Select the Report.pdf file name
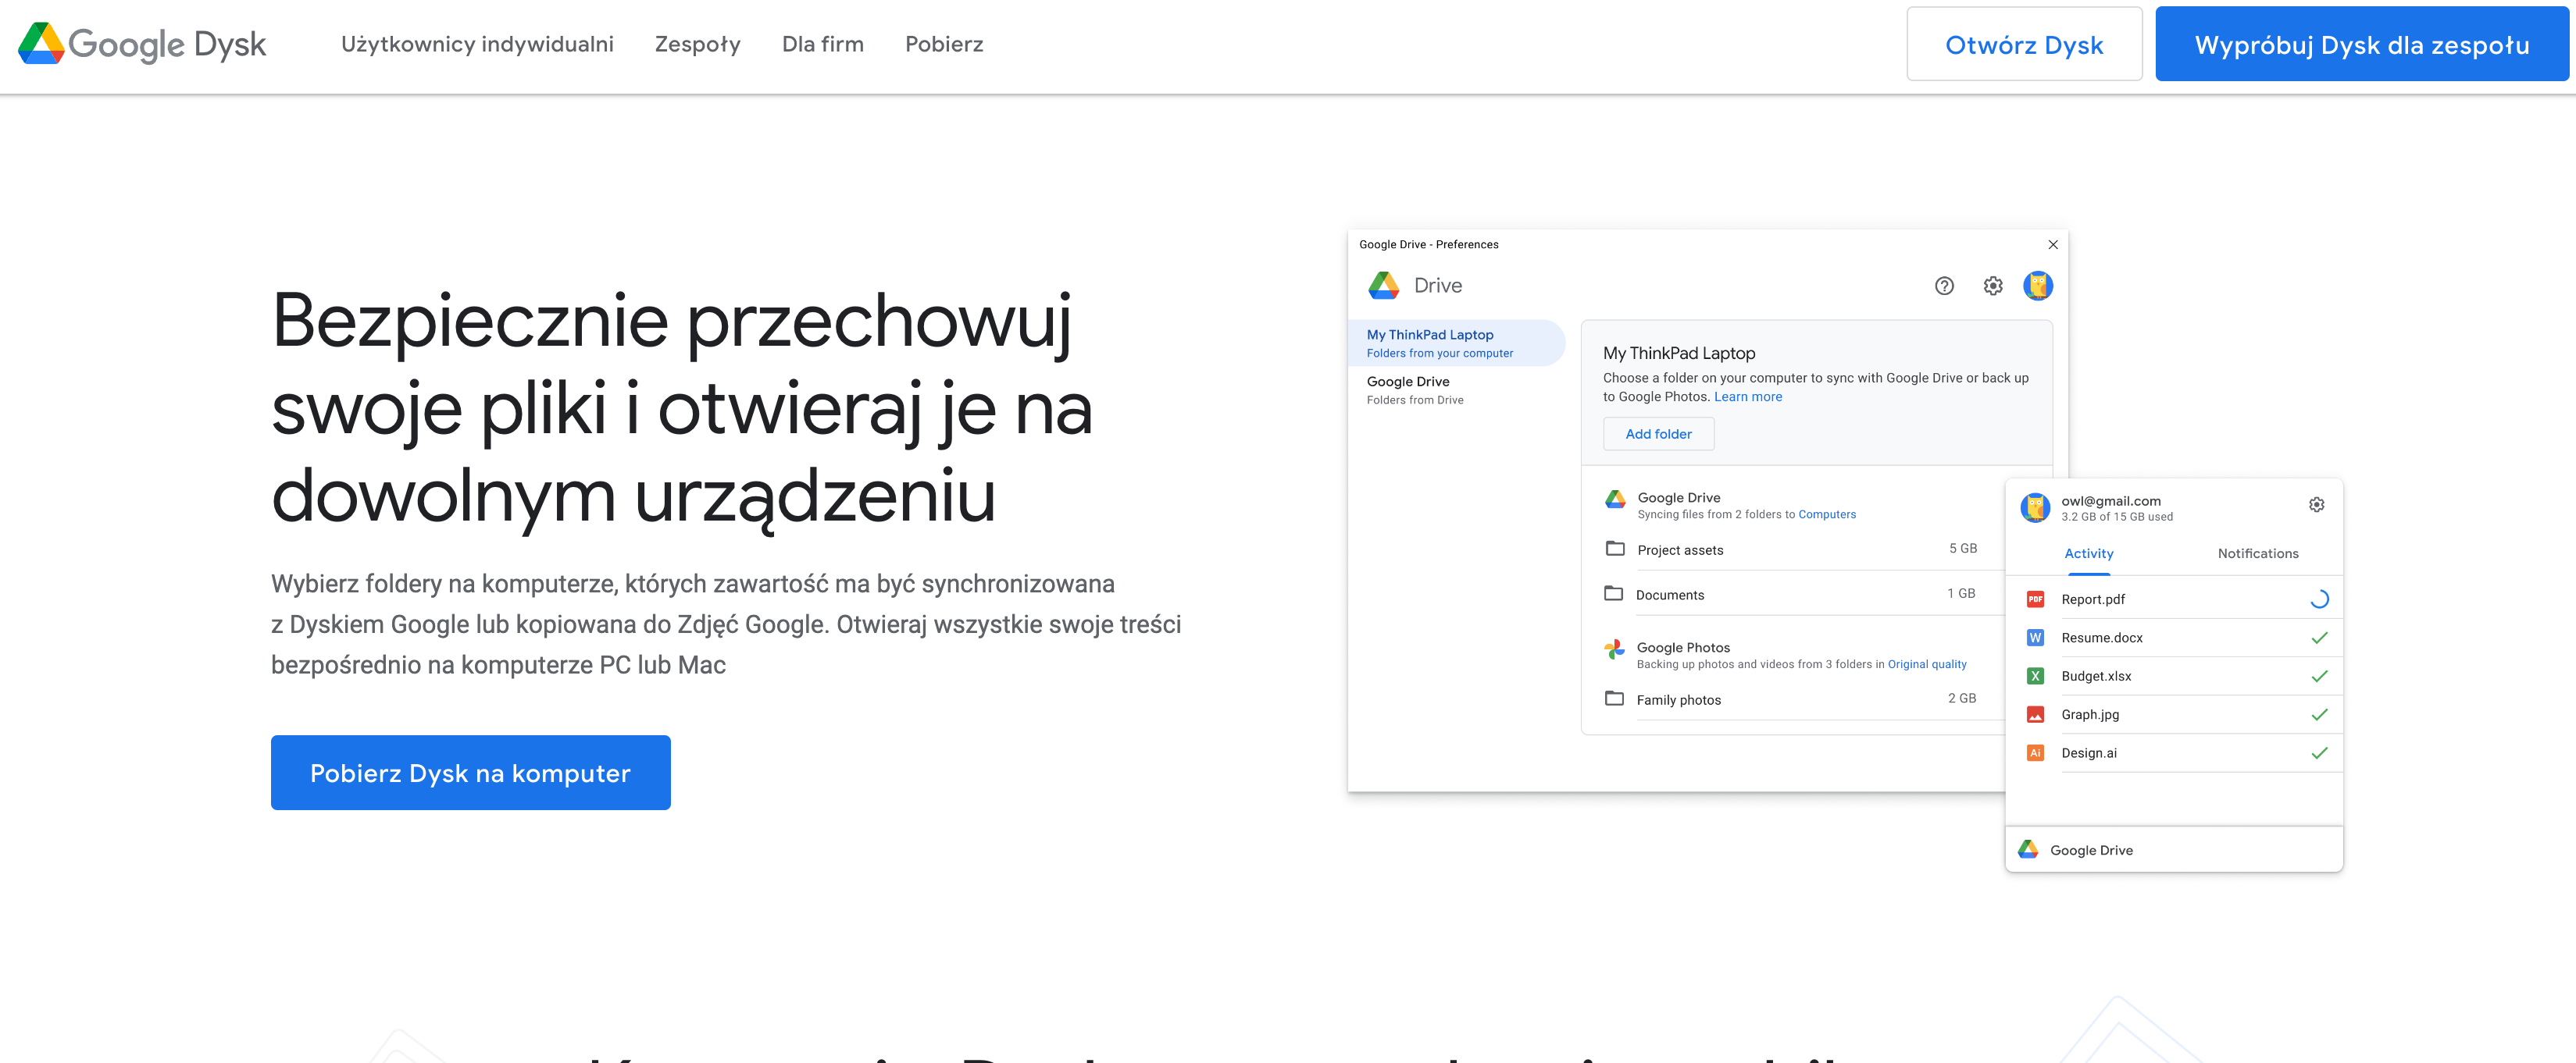 click(2092, 599)
